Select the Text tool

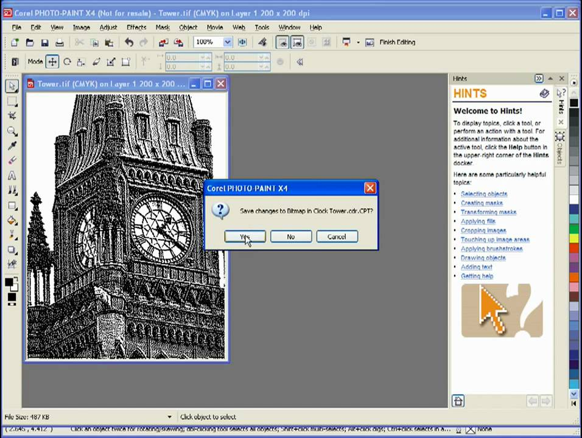tap(12, 175)
